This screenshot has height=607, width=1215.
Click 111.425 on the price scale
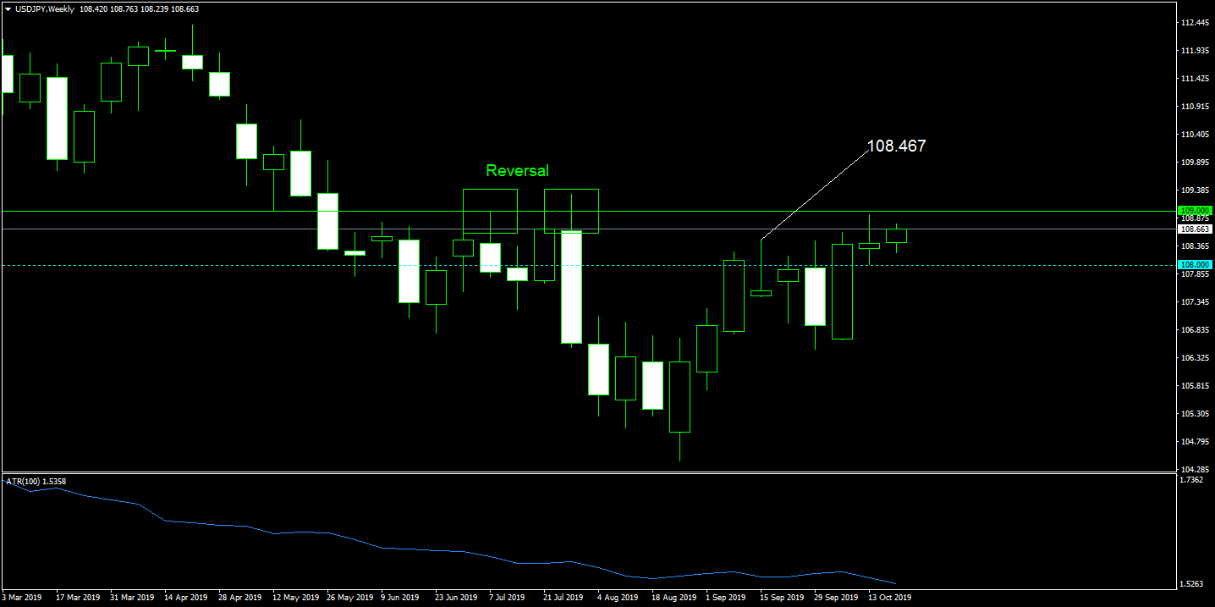point(1194,79)
